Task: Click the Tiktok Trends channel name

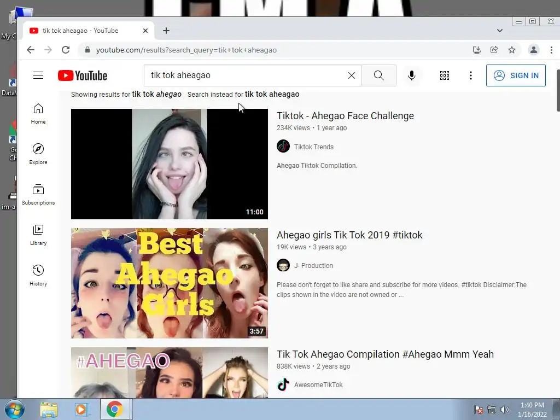Action: pos(314,147)
